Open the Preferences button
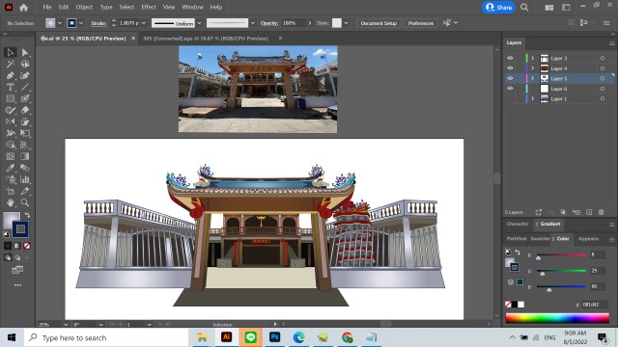The height and width of the screenshot is (347, 618). (x=421, y=23)
